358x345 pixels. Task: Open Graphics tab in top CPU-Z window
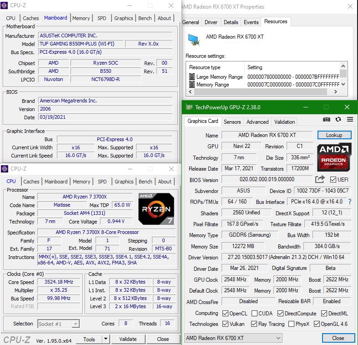tap(124, 18)
